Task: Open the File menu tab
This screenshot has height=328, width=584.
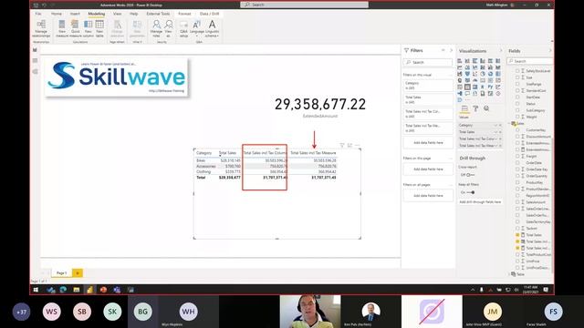Action: (38, 14)
